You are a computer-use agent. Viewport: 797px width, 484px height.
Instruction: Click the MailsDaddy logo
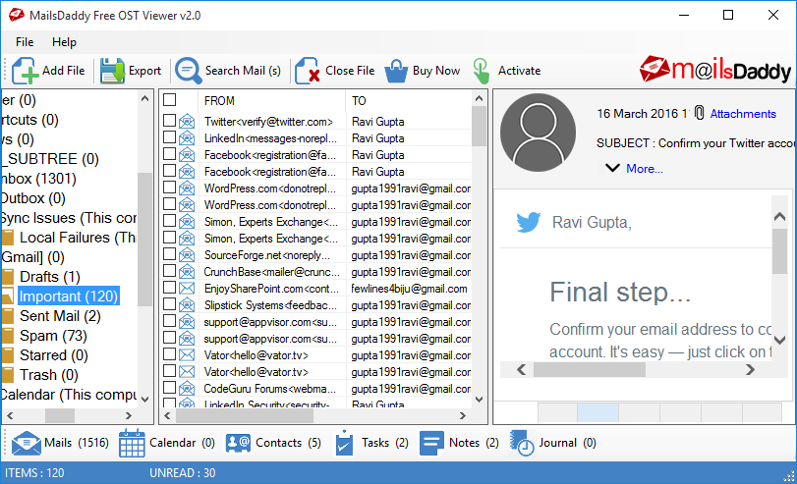(715, 70)
